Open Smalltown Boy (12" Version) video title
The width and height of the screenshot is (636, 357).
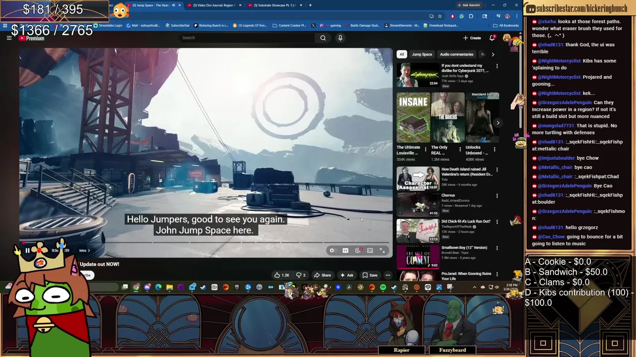(x=464, y=247)
